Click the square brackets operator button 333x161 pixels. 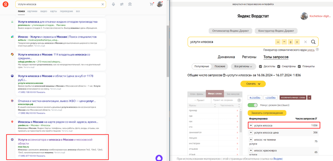pos(290,42)
